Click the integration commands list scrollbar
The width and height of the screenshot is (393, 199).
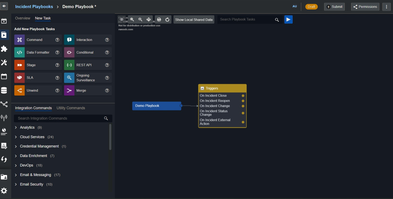(x=110, y=137)
